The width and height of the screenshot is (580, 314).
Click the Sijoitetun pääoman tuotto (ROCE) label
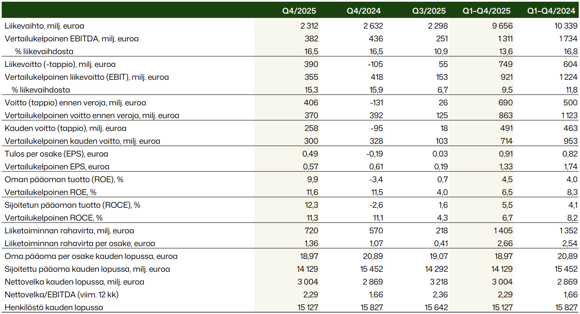[73, 205]
